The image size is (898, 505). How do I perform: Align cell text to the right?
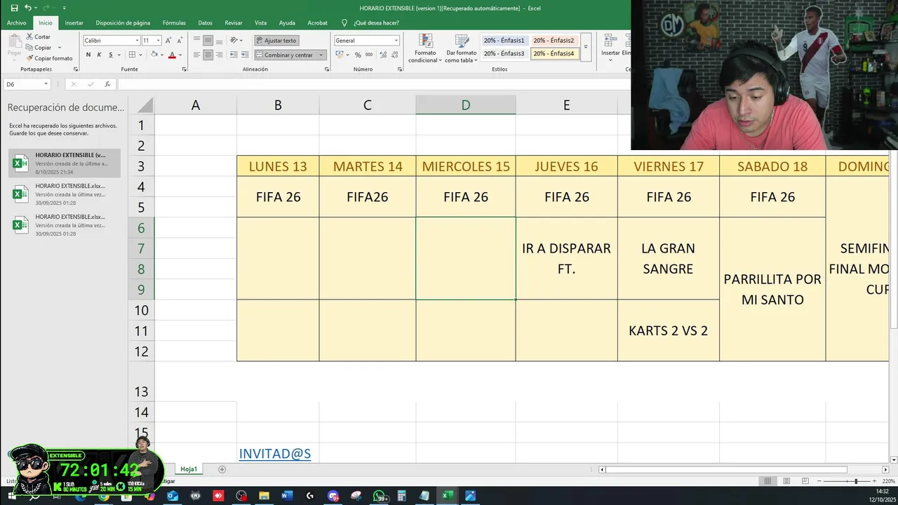[x=220, y=55]
